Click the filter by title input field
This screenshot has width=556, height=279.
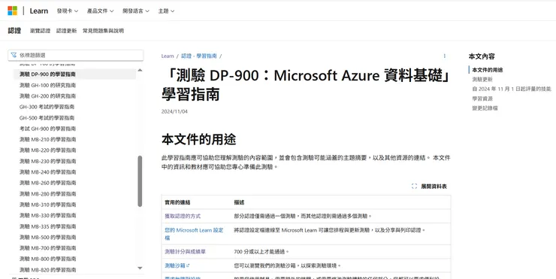(76, 55)
